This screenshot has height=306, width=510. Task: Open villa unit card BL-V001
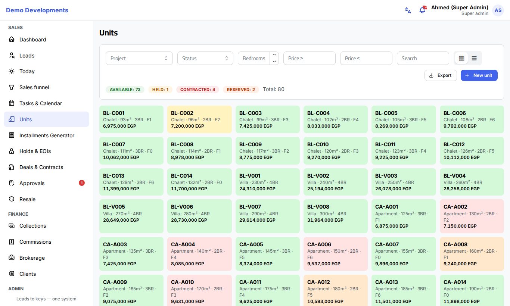click(x=268, y=182)
